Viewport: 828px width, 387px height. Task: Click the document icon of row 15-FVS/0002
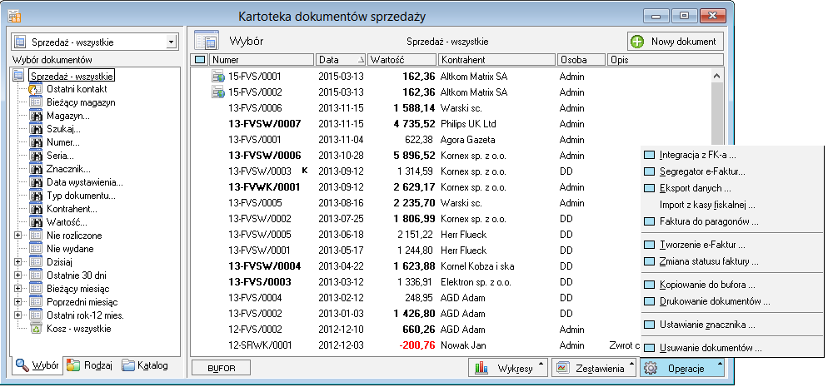(217, 92)
